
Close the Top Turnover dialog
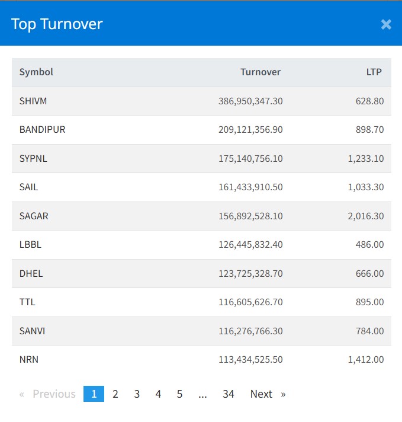(x=386, y=24)
